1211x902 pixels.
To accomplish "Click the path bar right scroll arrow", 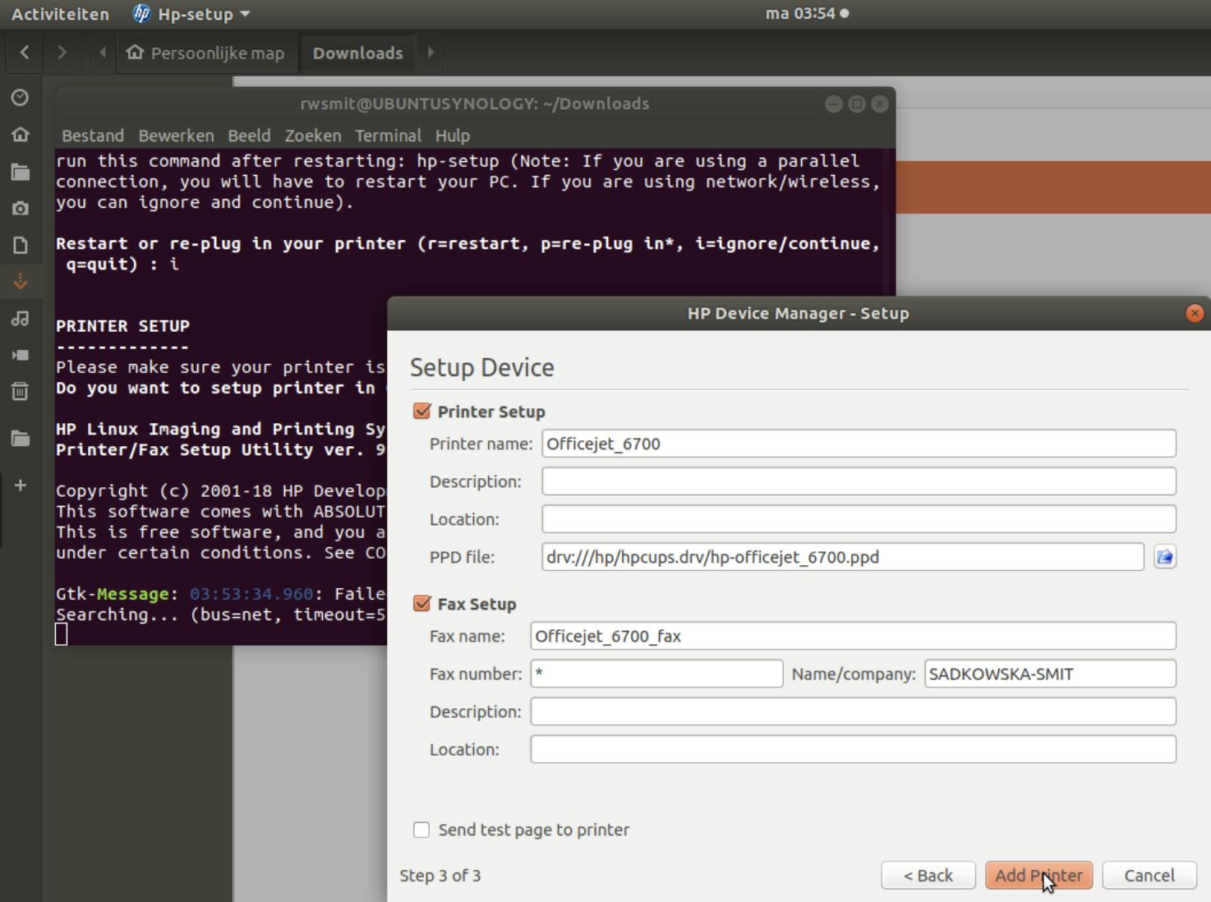I will (430, 53).
